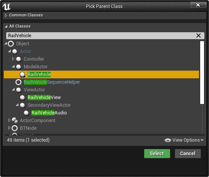Click the Actor class sphere icon
The image size is (209, 177).
[x=15, y=51]
